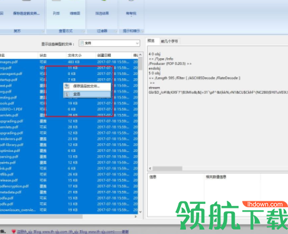Switch to the 预览 preview tab
The height and width of the screenshot is (234, 288).
[151, 41]
